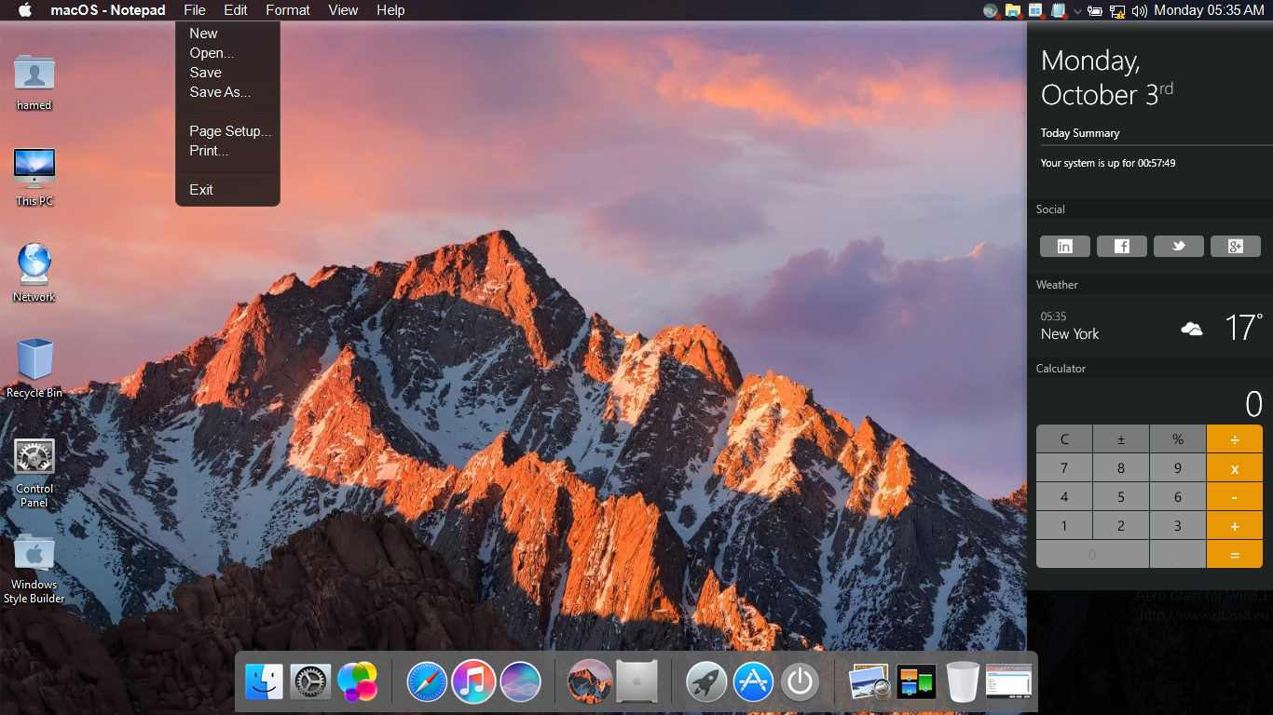Launch Safari from the dock

click(427, 681)
